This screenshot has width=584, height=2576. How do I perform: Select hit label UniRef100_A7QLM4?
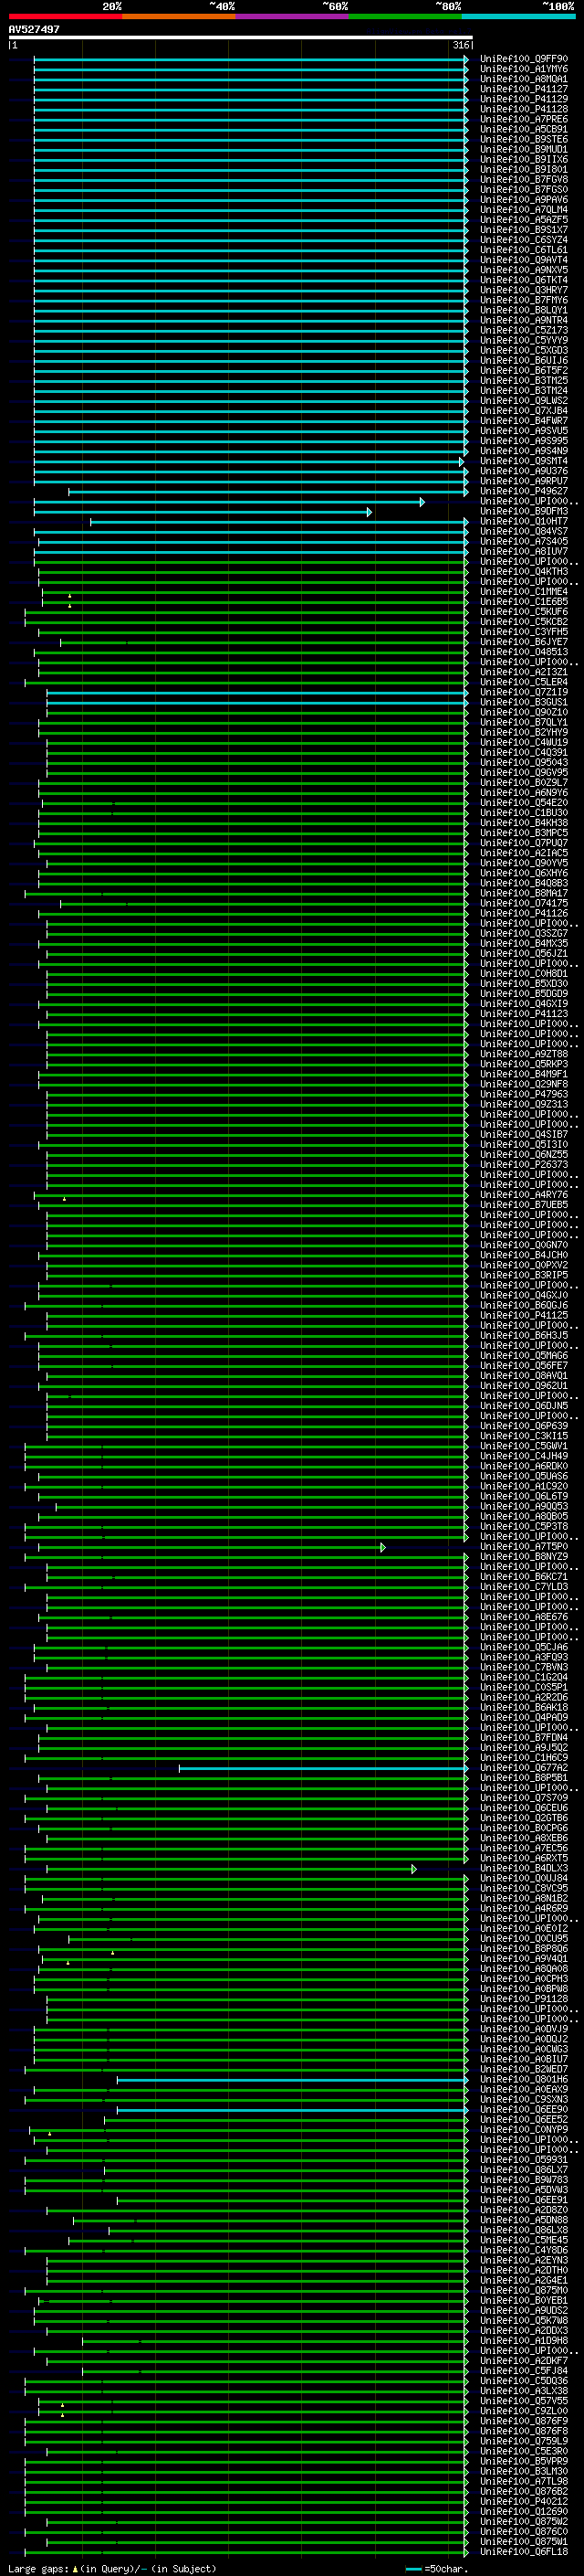[523, 210]
